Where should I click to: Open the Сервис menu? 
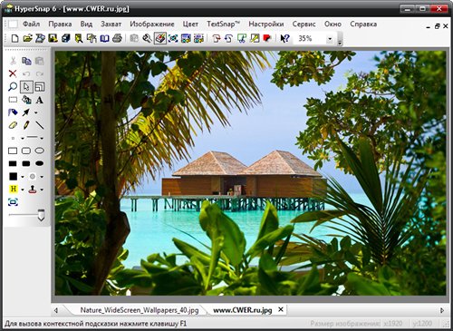click(304, 24)
